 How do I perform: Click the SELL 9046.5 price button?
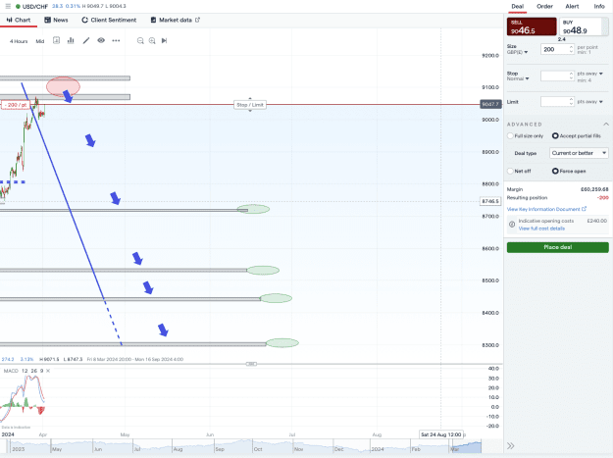(x=532, y=26)
